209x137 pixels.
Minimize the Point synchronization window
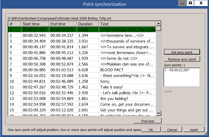click(x=182, y=3)
